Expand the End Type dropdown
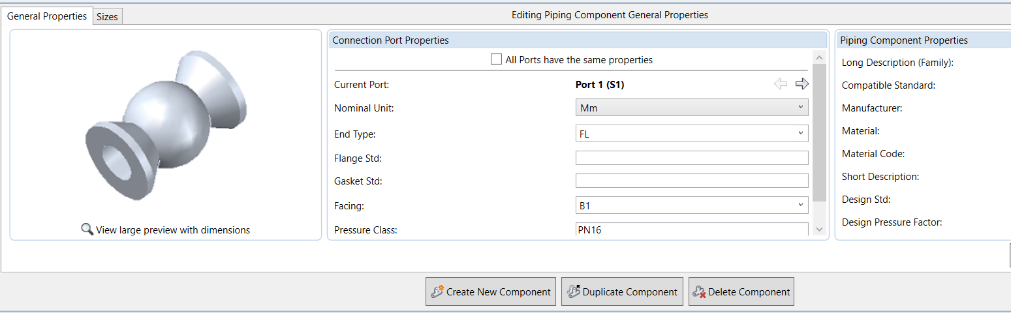Viewport: 1011px width, 313px height. coord(691,134)
